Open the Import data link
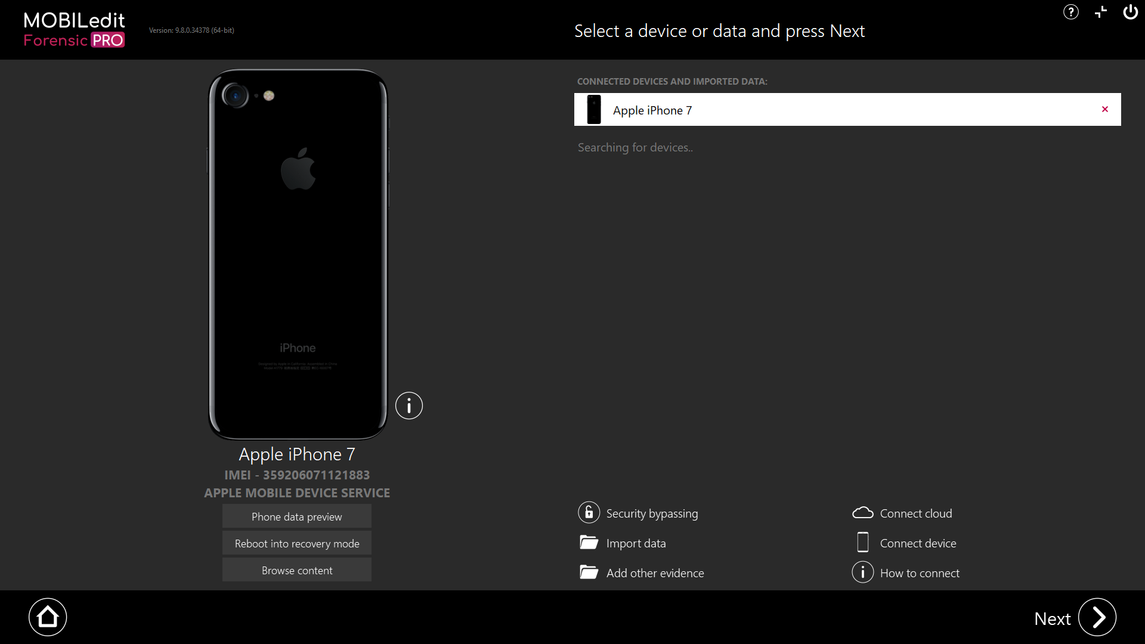Viewport: 1145px width, 644px height. click(x=636, y=543)
